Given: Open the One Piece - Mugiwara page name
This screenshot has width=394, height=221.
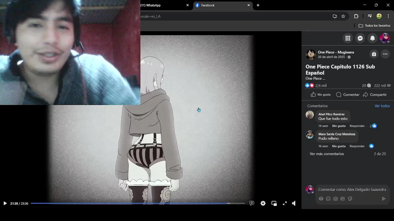Looking at the screenshot, I should click(336, 52).
